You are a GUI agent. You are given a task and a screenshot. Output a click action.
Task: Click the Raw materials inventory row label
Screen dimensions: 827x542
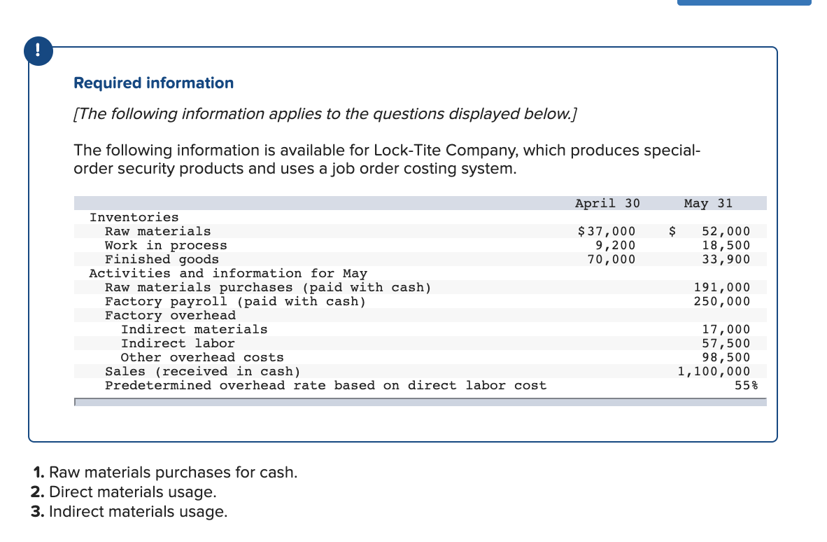[x=157, y=231]
